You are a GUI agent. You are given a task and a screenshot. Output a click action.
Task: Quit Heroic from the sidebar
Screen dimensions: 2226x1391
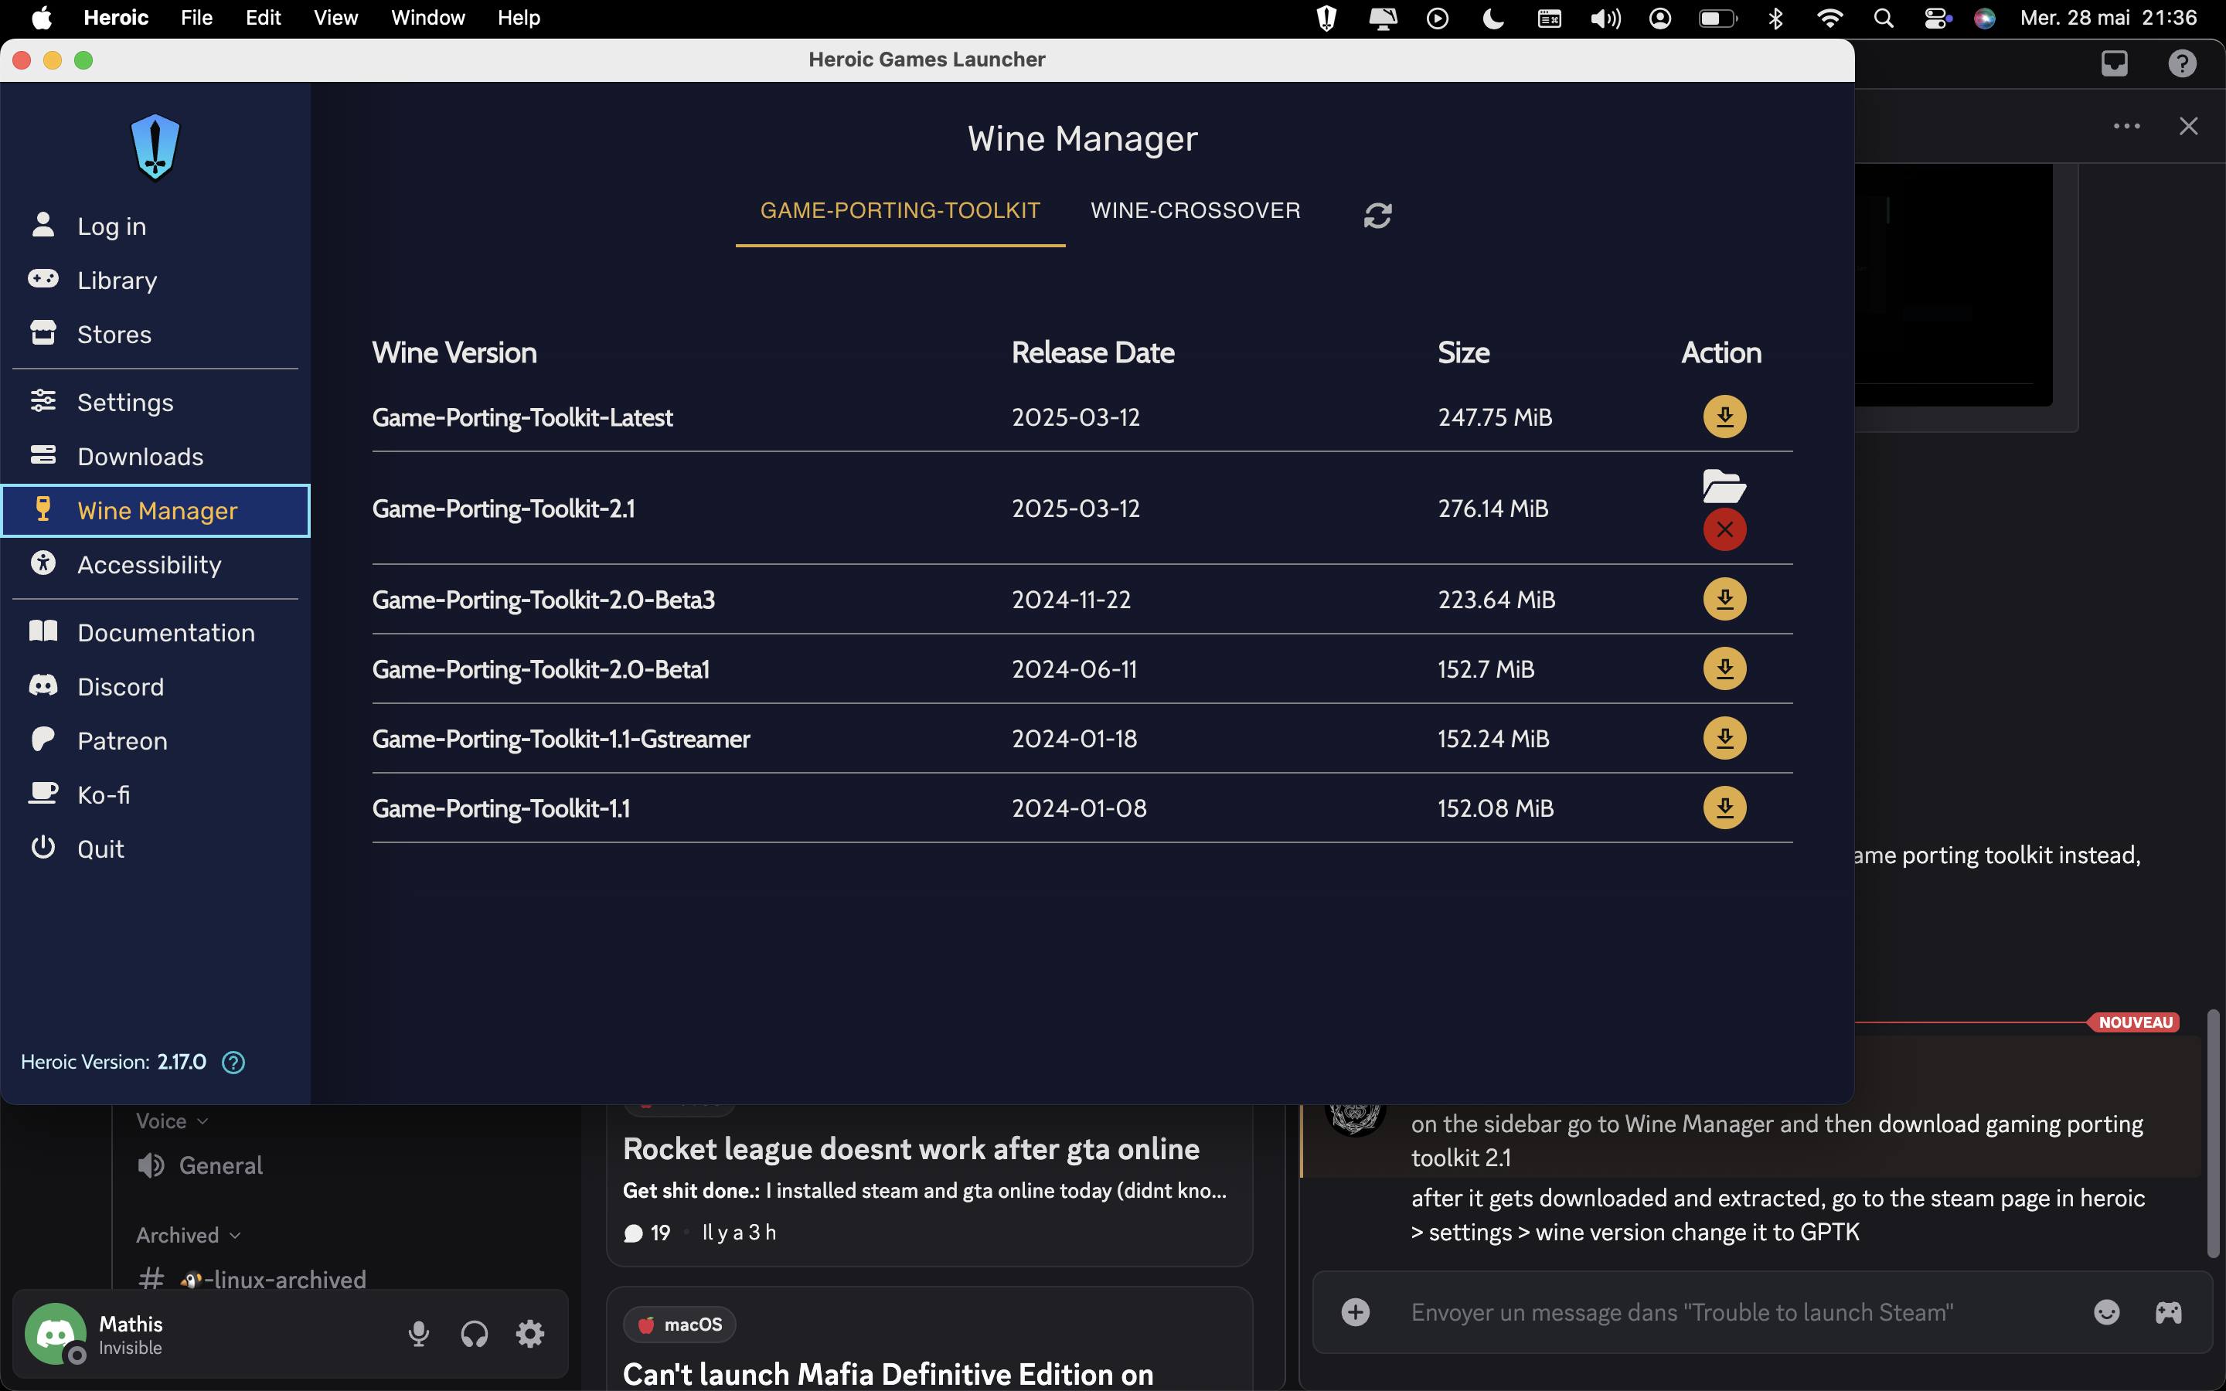[x=155, y=849]
